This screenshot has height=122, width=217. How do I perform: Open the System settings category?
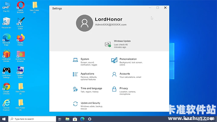85,62
